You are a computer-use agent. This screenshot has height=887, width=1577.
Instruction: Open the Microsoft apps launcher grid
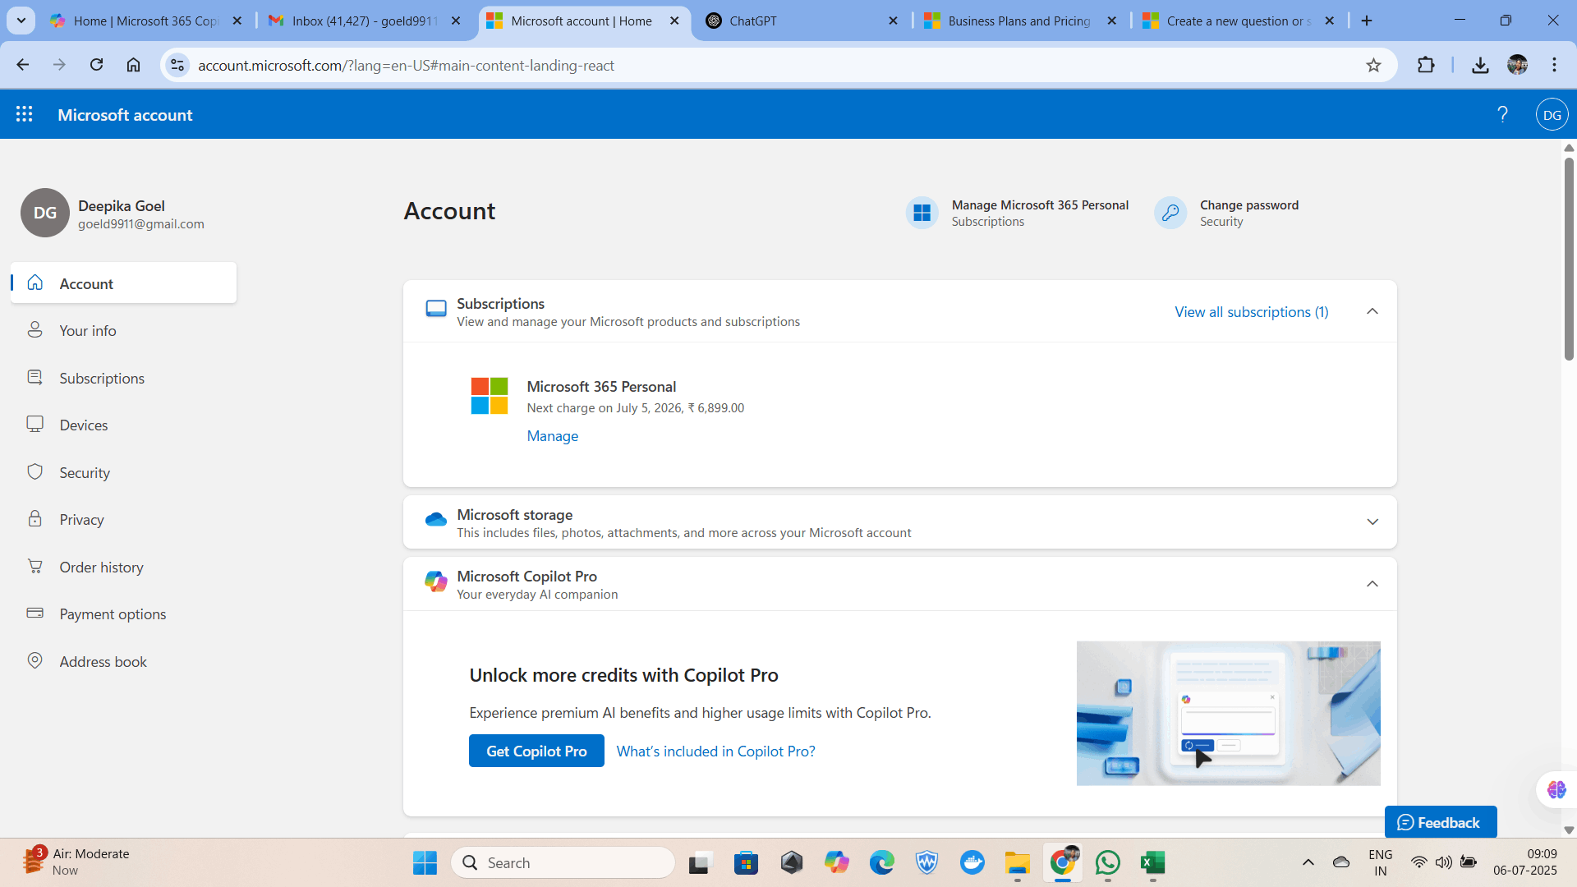[x=25, y=114]
